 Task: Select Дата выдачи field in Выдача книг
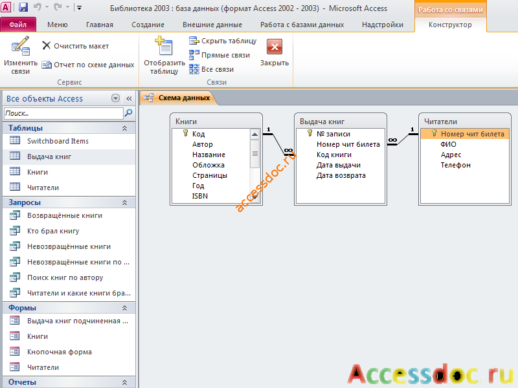coord(339,165)
